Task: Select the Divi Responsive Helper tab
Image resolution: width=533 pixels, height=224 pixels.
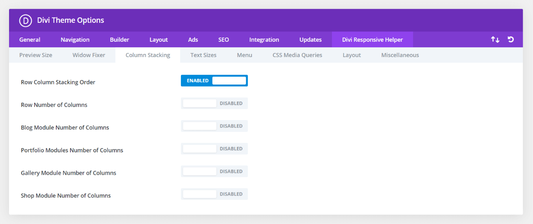Action: 373,39
